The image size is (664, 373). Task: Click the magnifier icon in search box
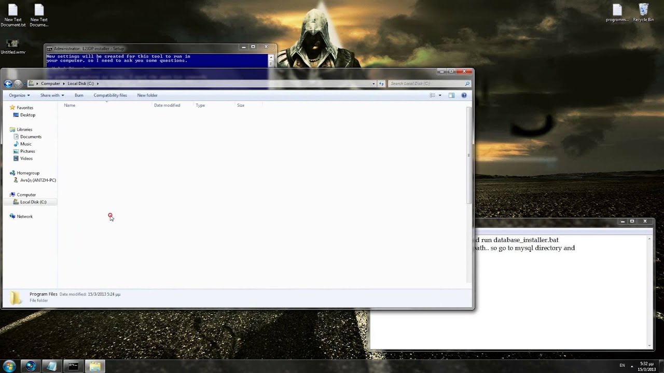467,83
